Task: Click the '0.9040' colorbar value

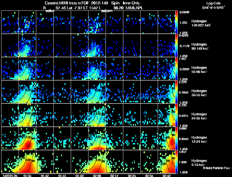Action: [184, 139]
